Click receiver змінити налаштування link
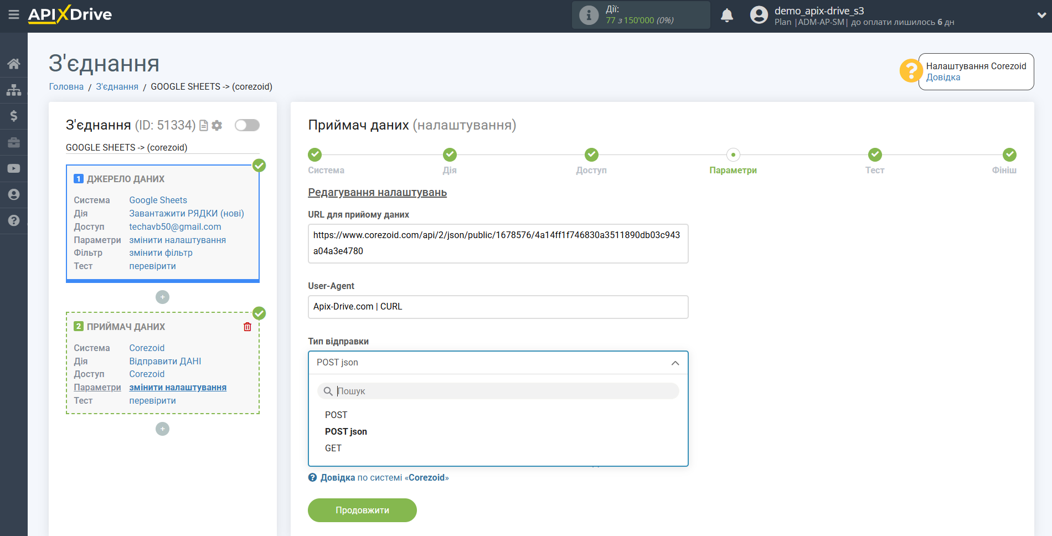Screen dimensions: 1052x536 [x=178, y=387]
